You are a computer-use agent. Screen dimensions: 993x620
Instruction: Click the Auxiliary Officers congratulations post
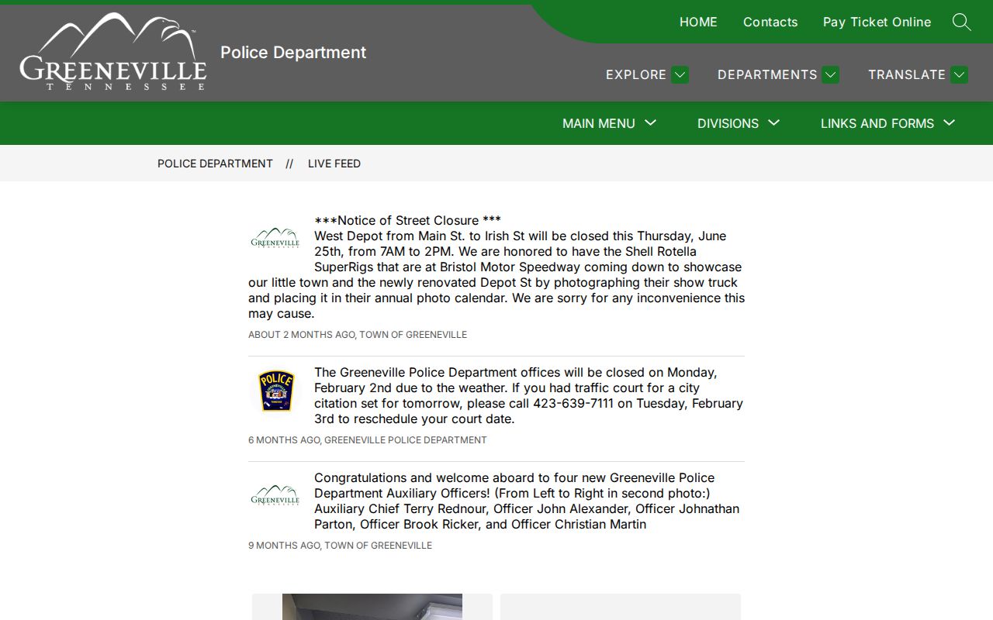pyautogui.click(x=528, y=501)
